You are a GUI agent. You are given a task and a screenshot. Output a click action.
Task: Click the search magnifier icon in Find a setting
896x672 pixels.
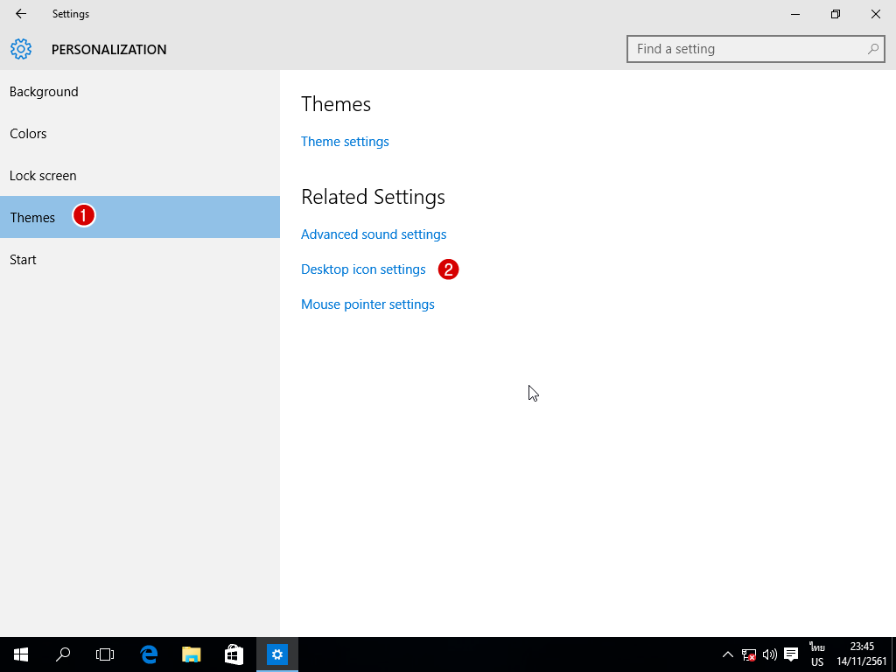click(872, 49)
